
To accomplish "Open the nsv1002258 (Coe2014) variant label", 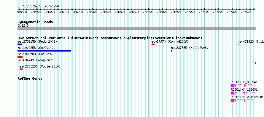I will coord(36,48).
